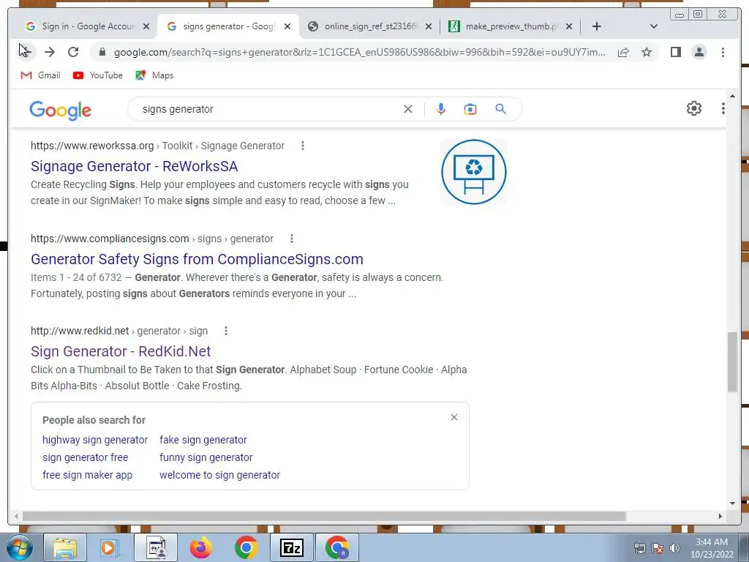Click the Action Center flag tray icon

click(658, 548)
